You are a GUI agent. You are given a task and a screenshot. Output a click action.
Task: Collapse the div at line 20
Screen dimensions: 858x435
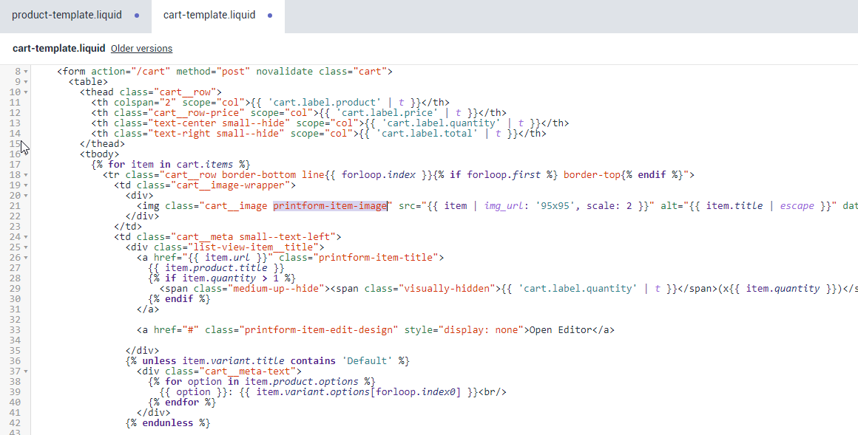pyautogui.click(x=26, y=196)
